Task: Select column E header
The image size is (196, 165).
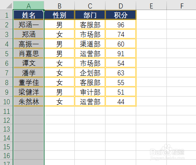Action: (152, 5)
